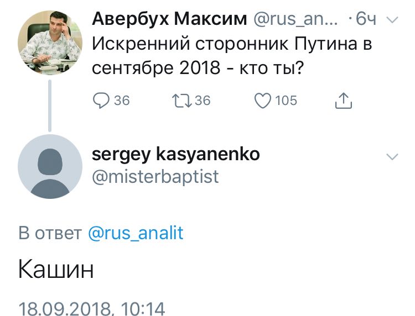
Task: Click the display name Авербух Максим
Action: click(169, 20)
